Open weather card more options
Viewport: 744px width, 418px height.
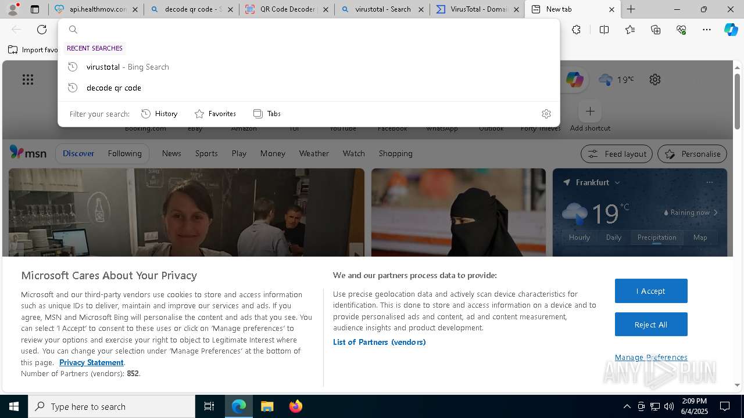(709, 182)
